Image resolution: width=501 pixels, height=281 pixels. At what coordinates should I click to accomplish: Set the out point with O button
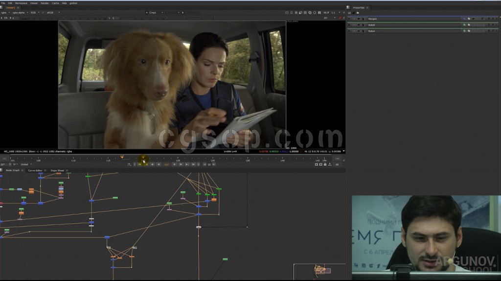199,164
